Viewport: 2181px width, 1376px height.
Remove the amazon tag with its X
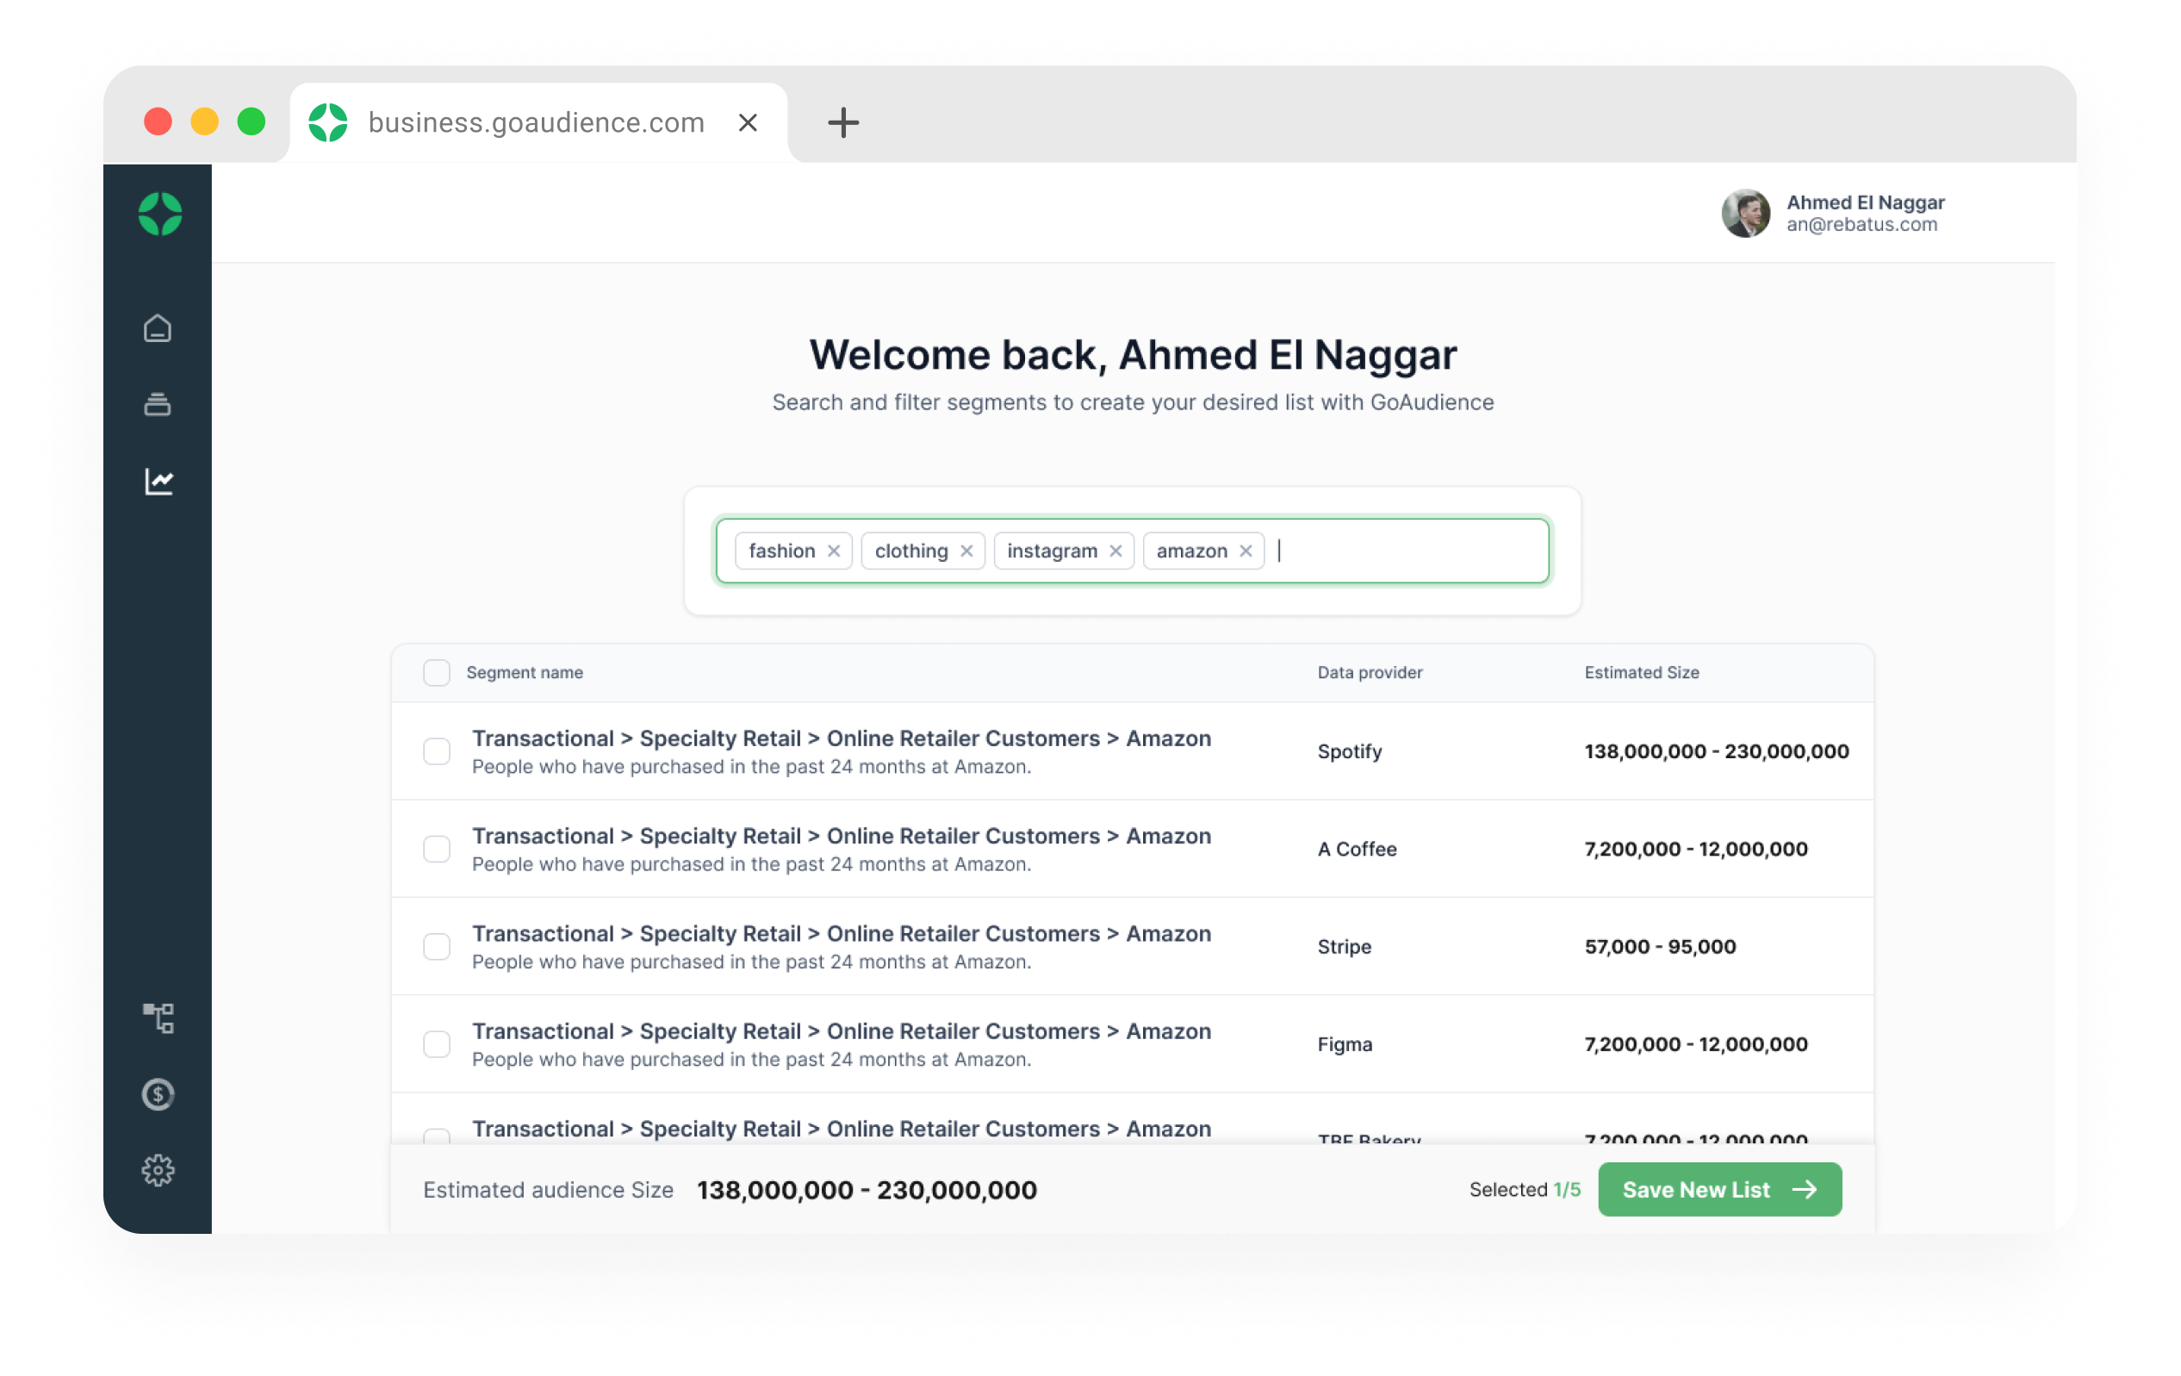coord(1246,551)
